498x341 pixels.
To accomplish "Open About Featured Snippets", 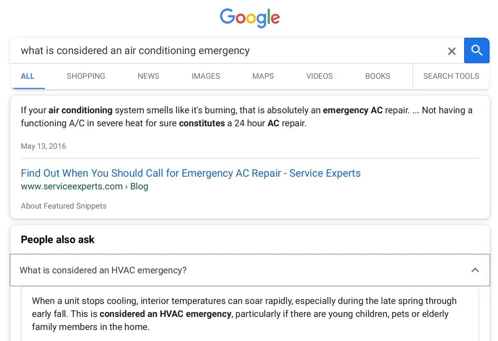I will [63, 206].
